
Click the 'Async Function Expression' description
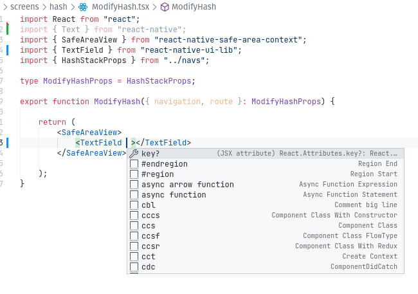pos(348,184)
